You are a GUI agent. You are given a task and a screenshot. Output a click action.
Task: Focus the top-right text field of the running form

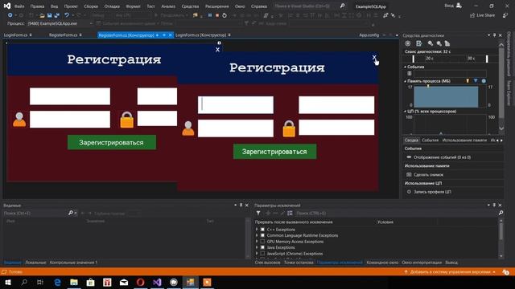click(336, 105)
